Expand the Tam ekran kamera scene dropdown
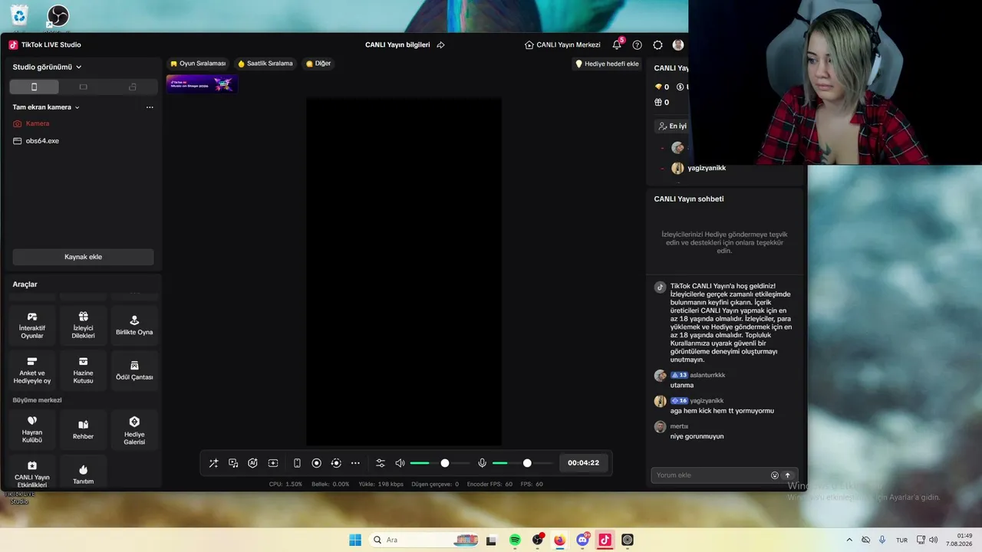This screenshot has height=552, width=982. pyautogui.click(x=46, y=107)
